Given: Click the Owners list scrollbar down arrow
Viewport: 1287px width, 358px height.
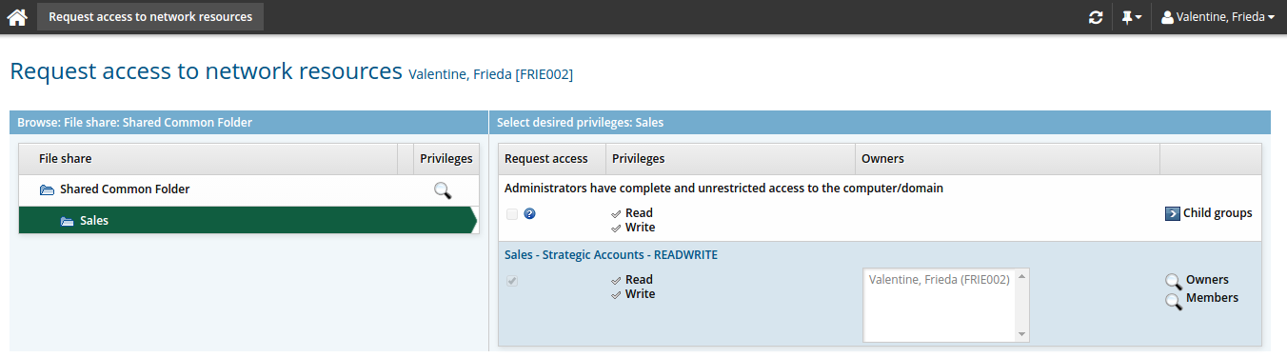Looking at the screenshot, I should [x=1022, y=334].
